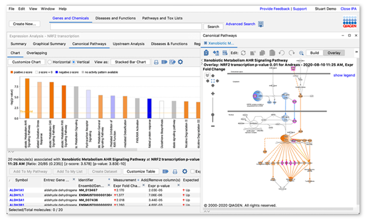Toggle the Overlay mode button
Screen dimensions: 365x219
(x=334, y=53)
